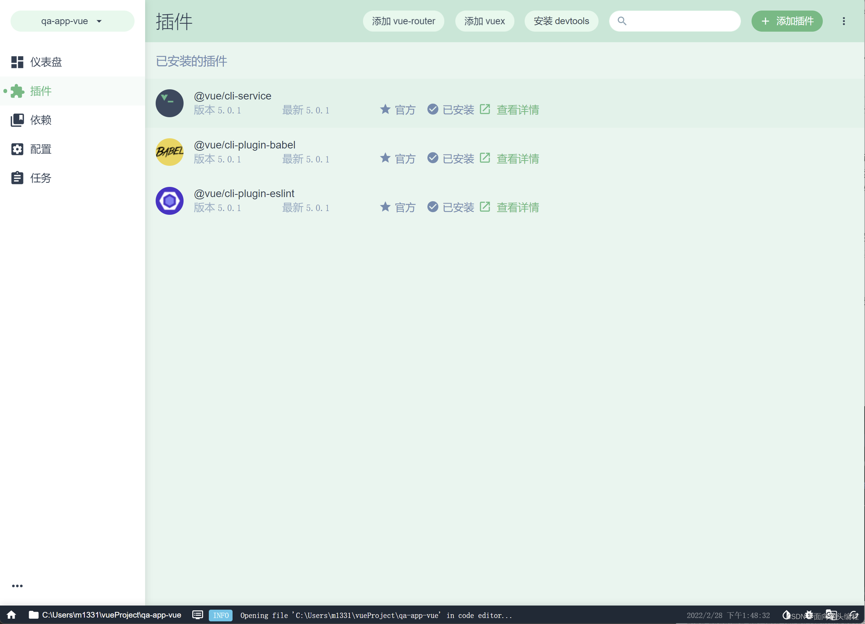865x624 pixels.
Task: Open the qa-app-vue project dropdown
Action: point(72,21)
